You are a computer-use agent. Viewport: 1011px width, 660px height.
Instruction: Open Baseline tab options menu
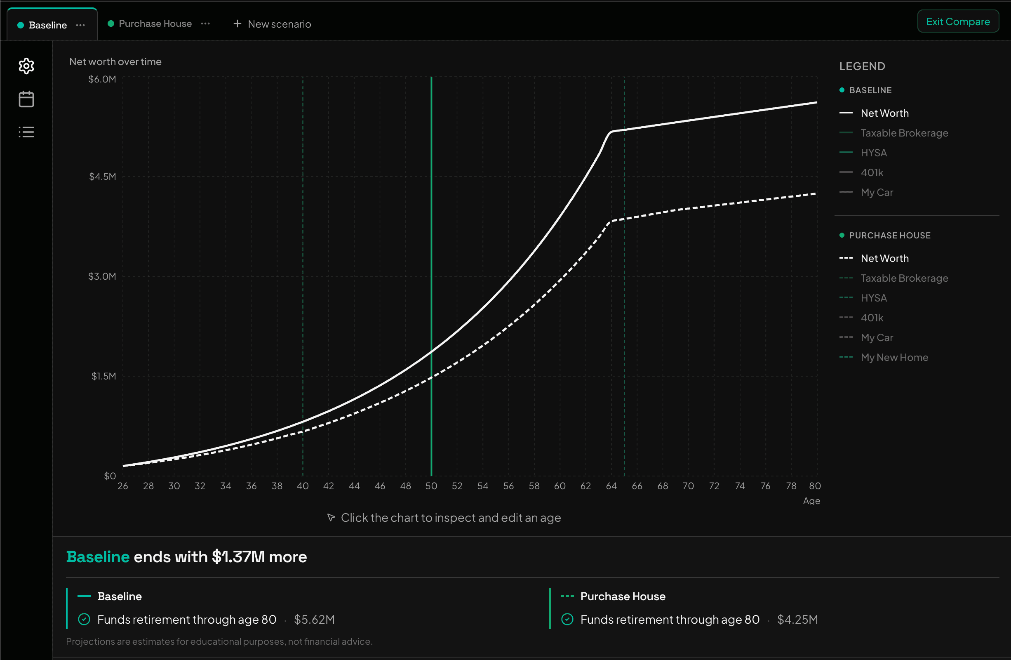coord(80,25)
